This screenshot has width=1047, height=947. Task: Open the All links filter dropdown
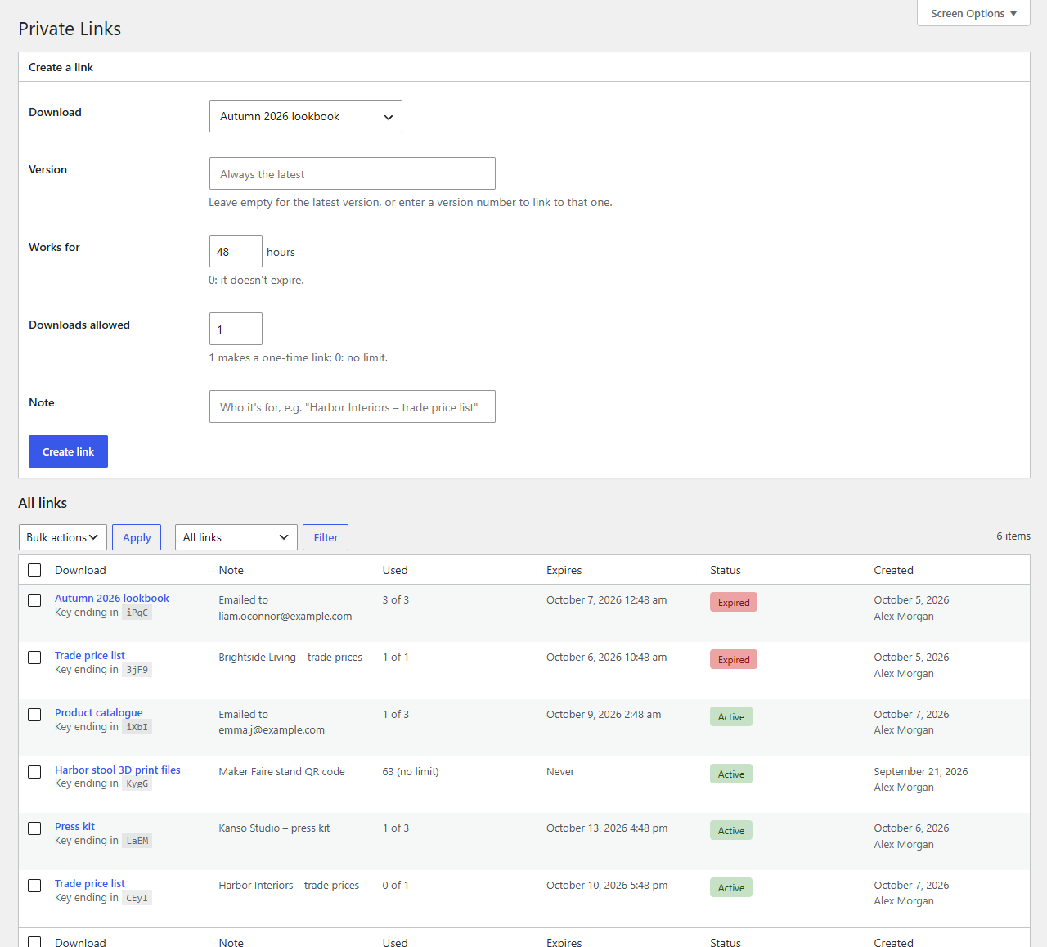click(x=236, y=537)
